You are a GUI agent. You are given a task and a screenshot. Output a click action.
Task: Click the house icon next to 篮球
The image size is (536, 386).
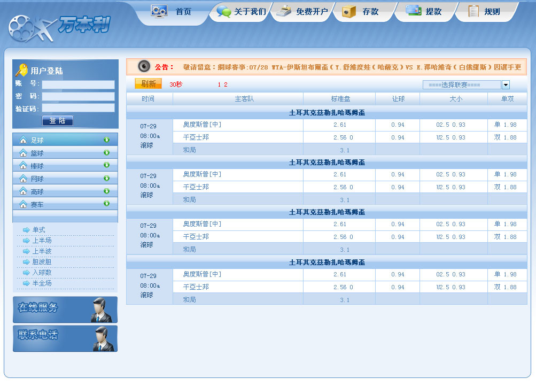(23, 152)
